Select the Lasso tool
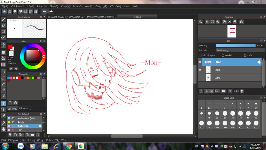The height and width of the screenshot is (150, 266). pyautogui.click(x=3, y=78)
